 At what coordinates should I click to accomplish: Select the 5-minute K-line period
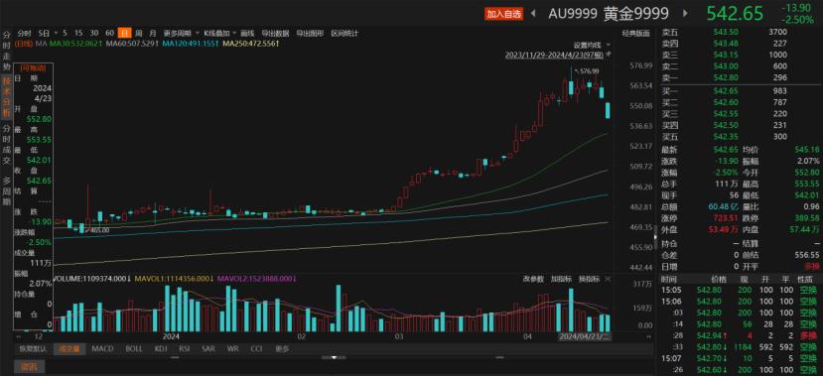pos(66,33)
